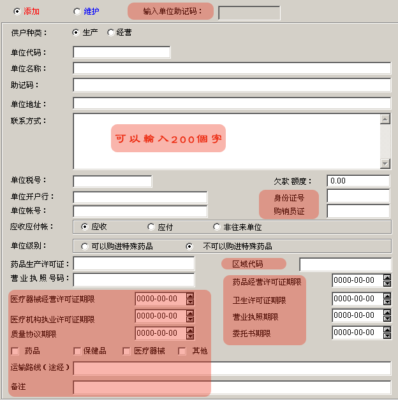
Task: Click spinner on 药品经营许可证期限 date
Action: [387, 280]
